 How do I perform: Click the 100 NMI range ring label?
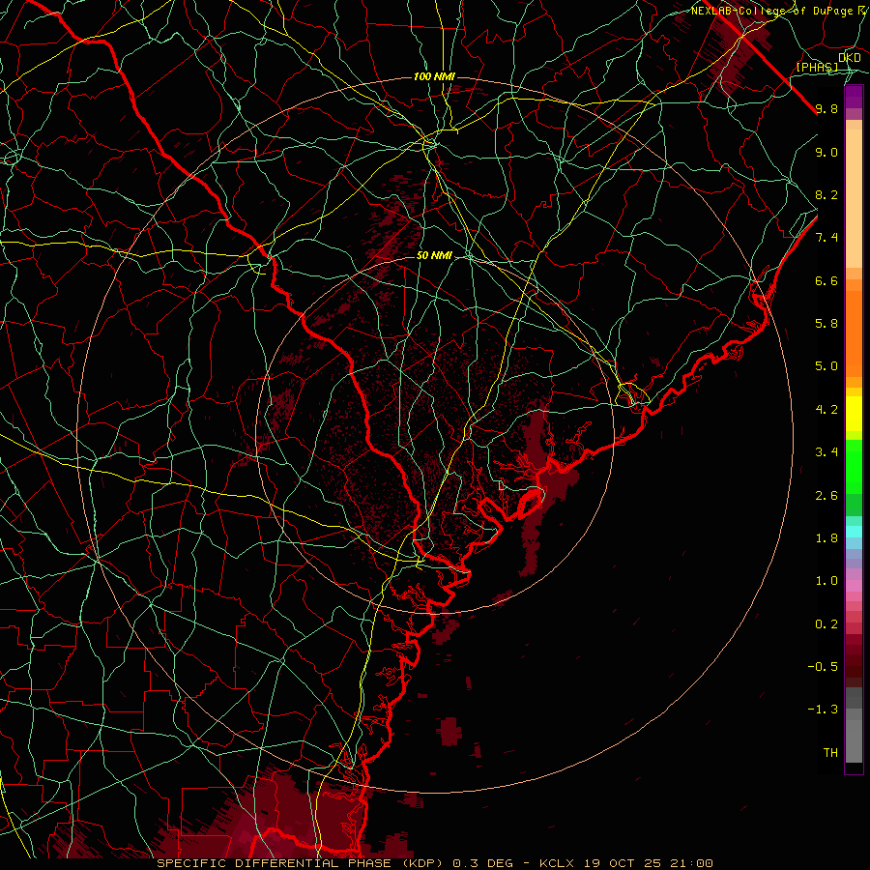pos(434,76)
